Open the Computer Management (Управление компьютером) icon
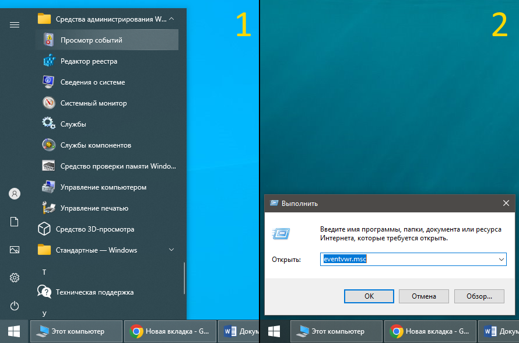 click(48, 187)
